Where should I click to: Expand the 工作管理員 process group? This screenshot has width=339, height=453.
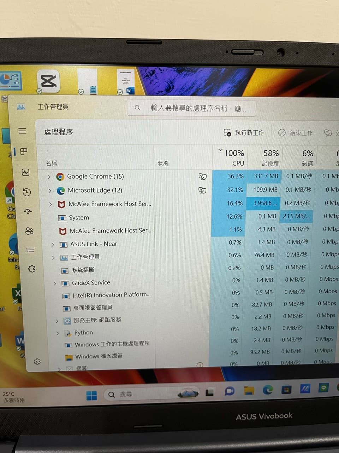53,257
